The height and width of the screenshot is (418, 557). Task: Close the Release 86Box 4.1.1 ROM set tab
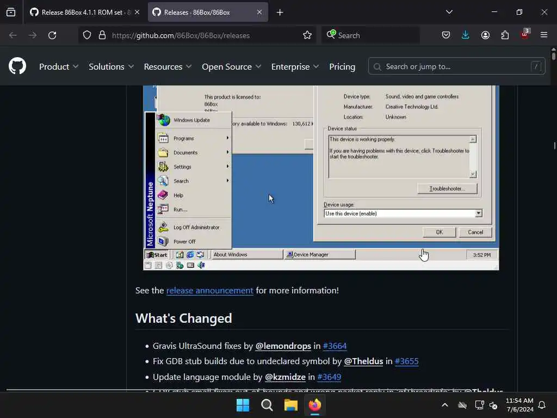click(x=137, y=12)
